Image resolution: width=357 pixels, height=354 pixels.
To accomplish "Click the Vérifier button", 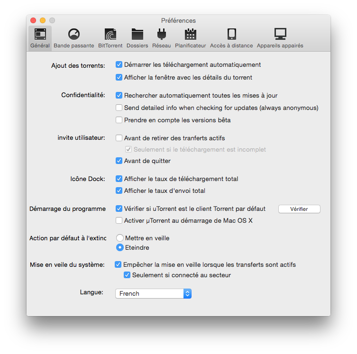I will (x=299, y=209).
